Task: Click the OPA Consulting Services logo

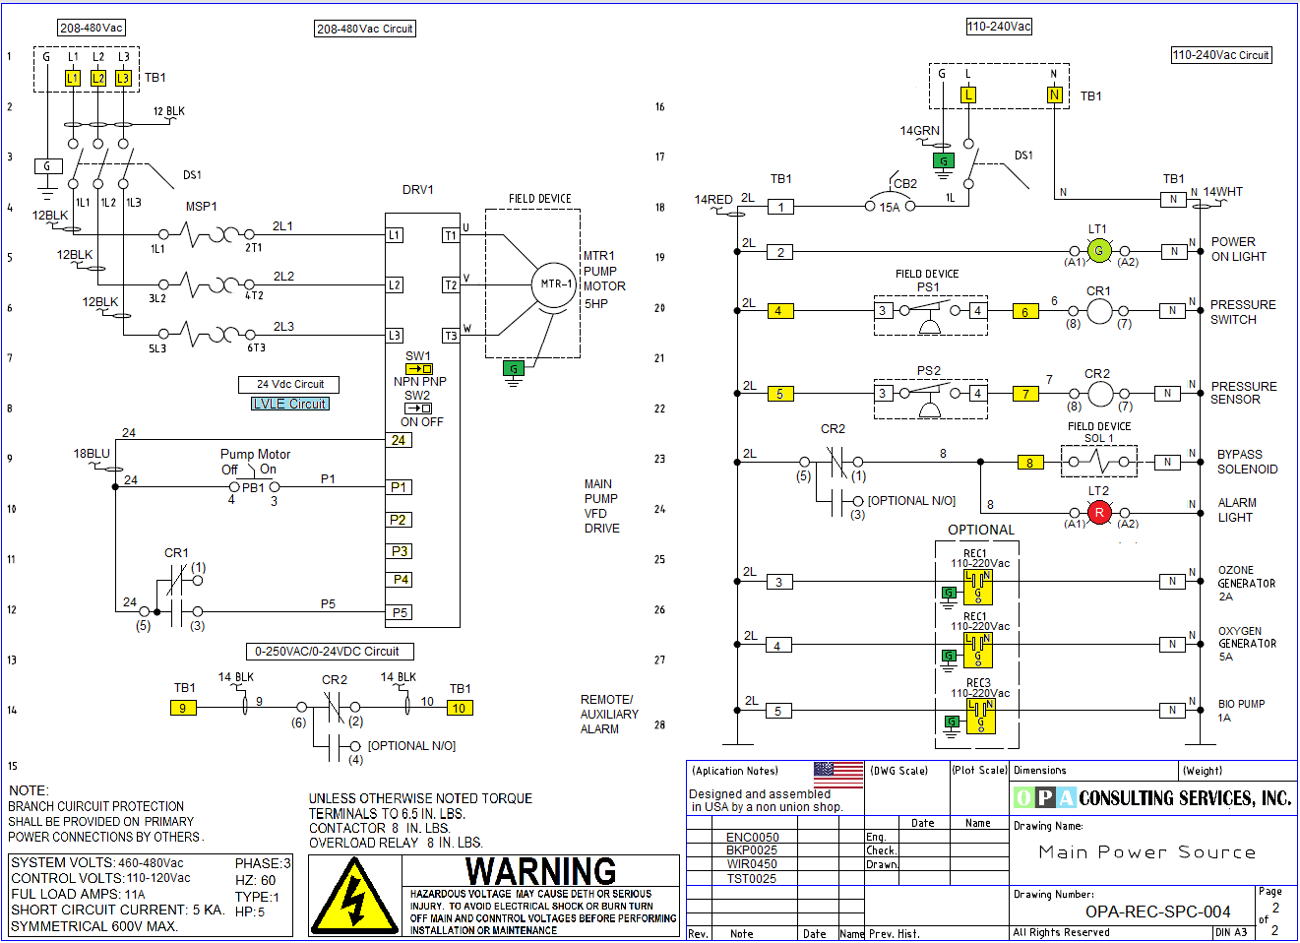Action: (1152, 798)
